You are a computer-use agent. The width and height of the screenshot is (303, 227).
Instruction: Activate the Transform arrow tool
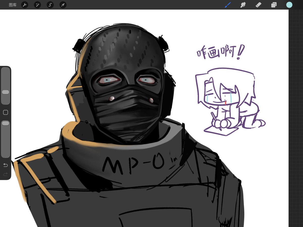pyautogui.click(x=63, y=5)
